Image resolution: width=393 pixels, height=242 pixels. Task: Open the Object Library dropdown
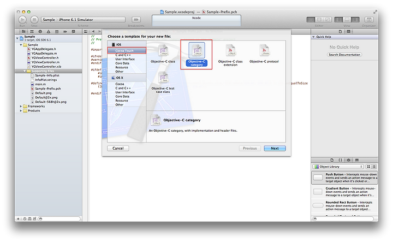point(338,167)
